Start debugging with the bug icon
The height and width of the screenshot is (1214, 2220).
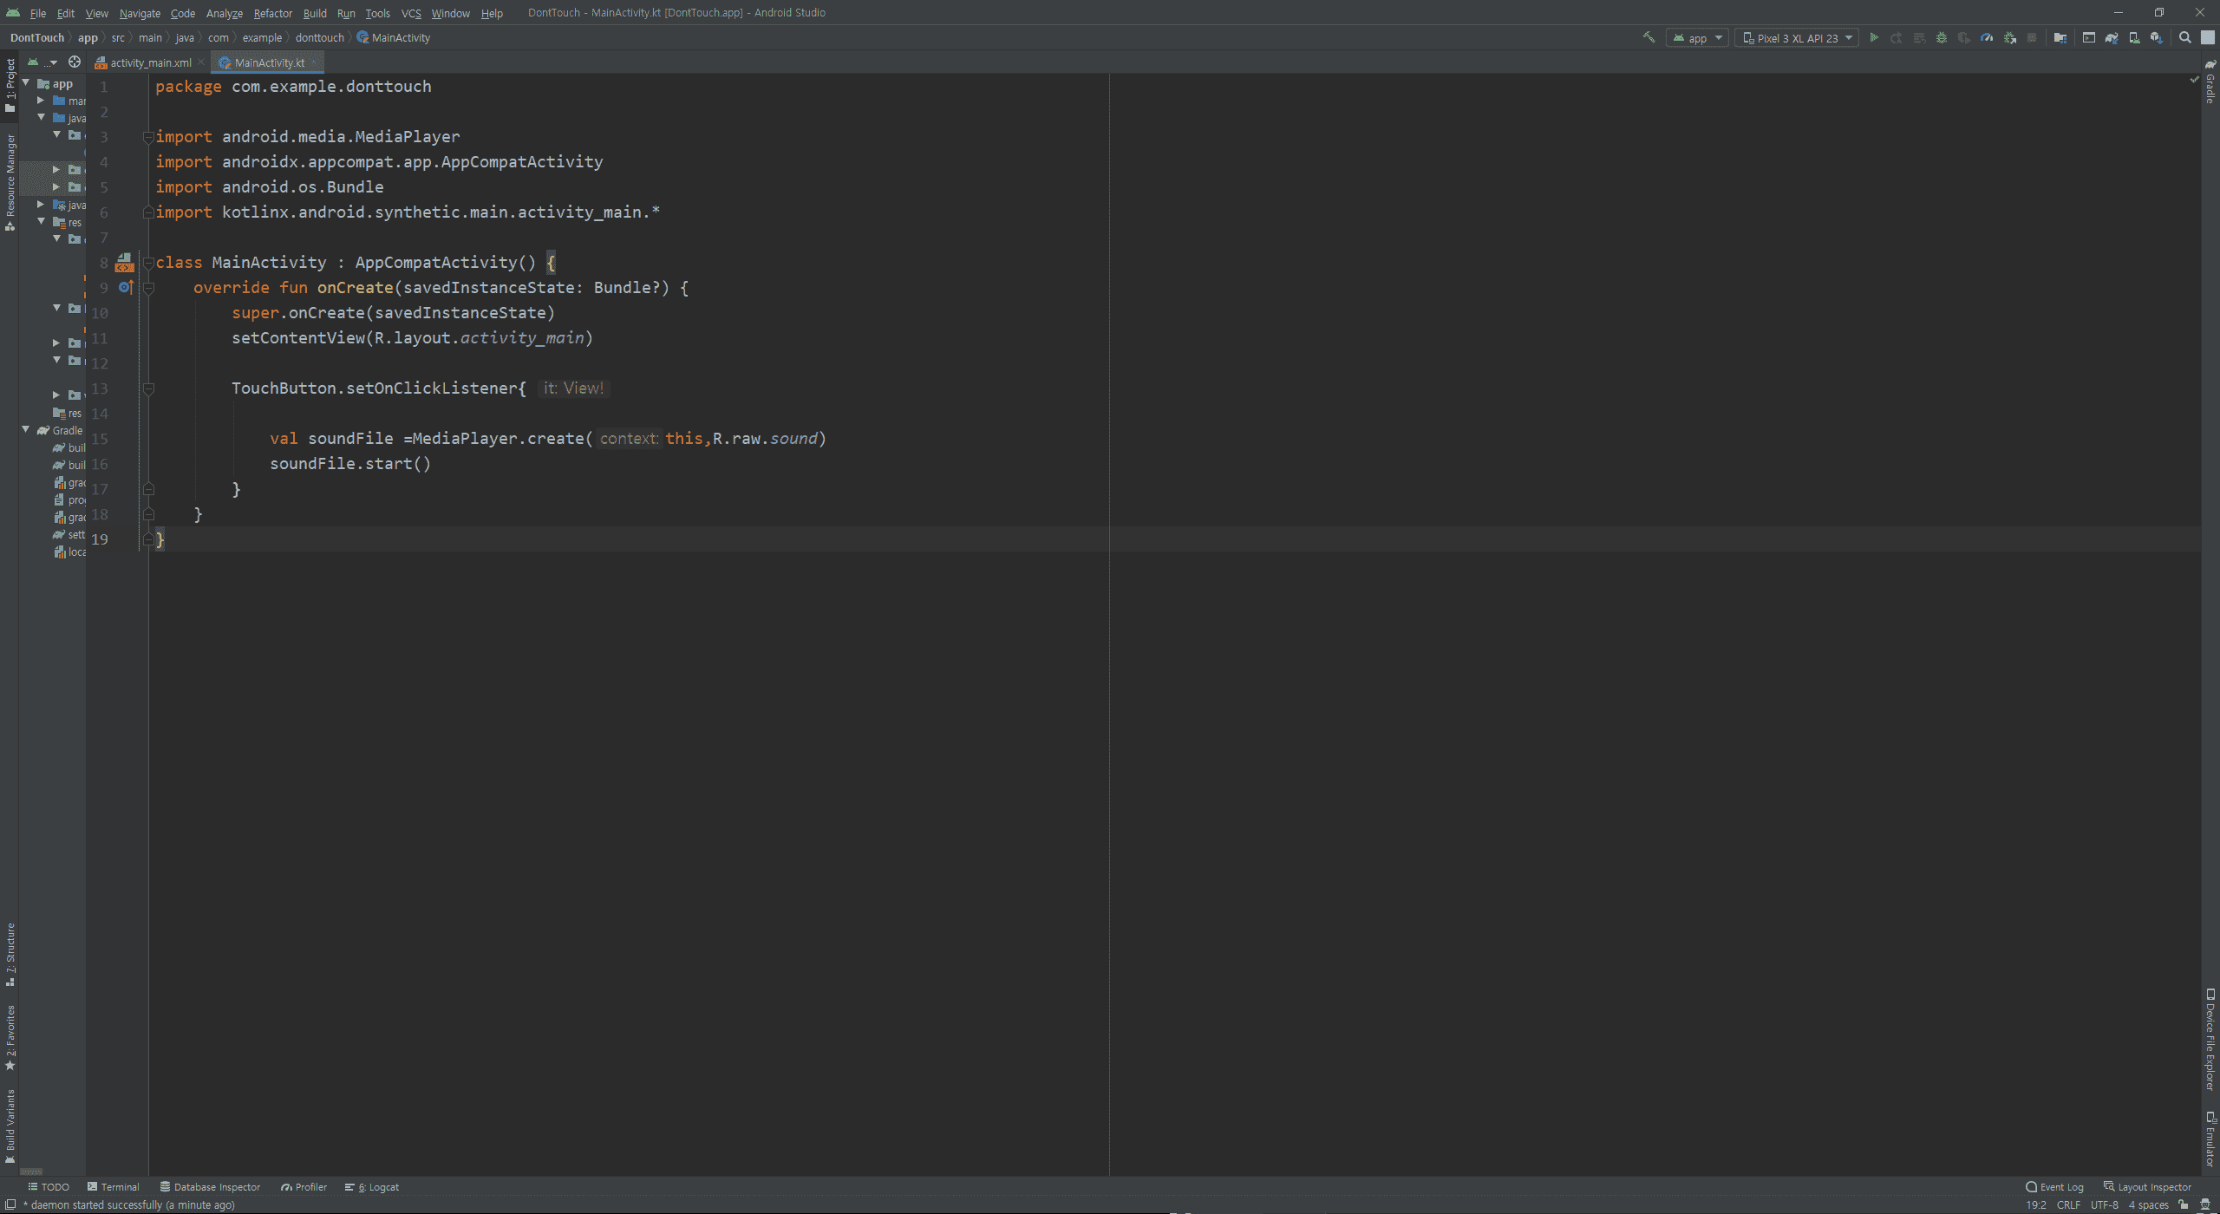[x=1942, y=37]
